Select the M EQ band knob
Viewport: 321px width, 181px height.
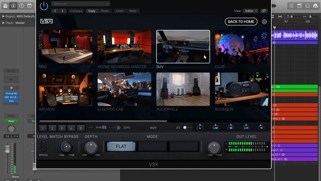pyautogui.click(x=231, y=127)
